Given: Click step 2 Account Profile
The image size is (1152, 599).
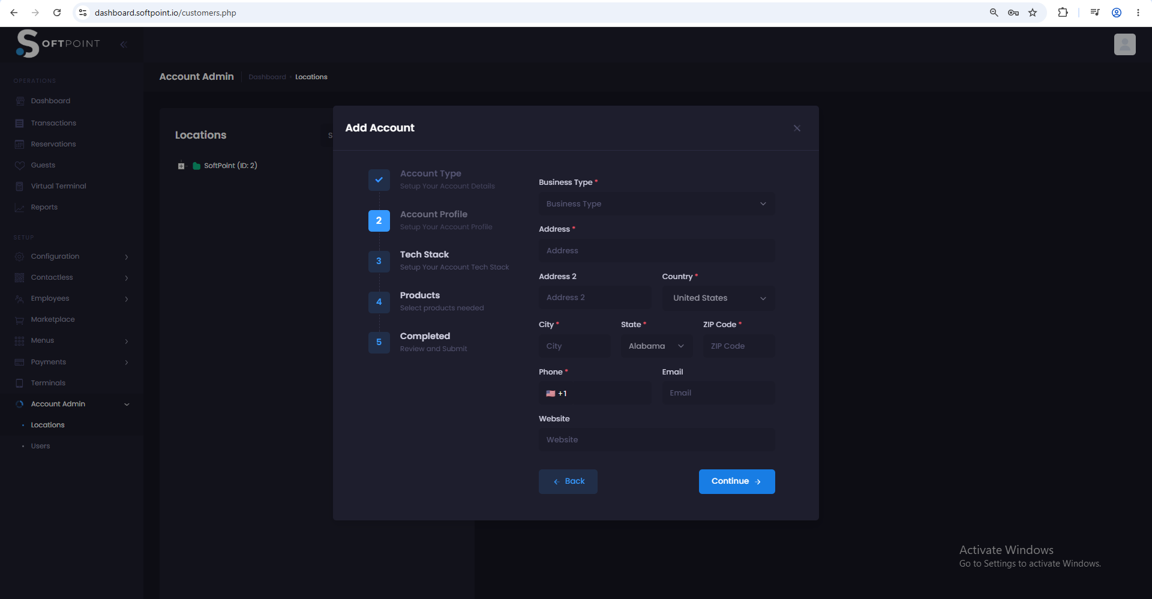Looking at the screenshot, I should (379, 220).
